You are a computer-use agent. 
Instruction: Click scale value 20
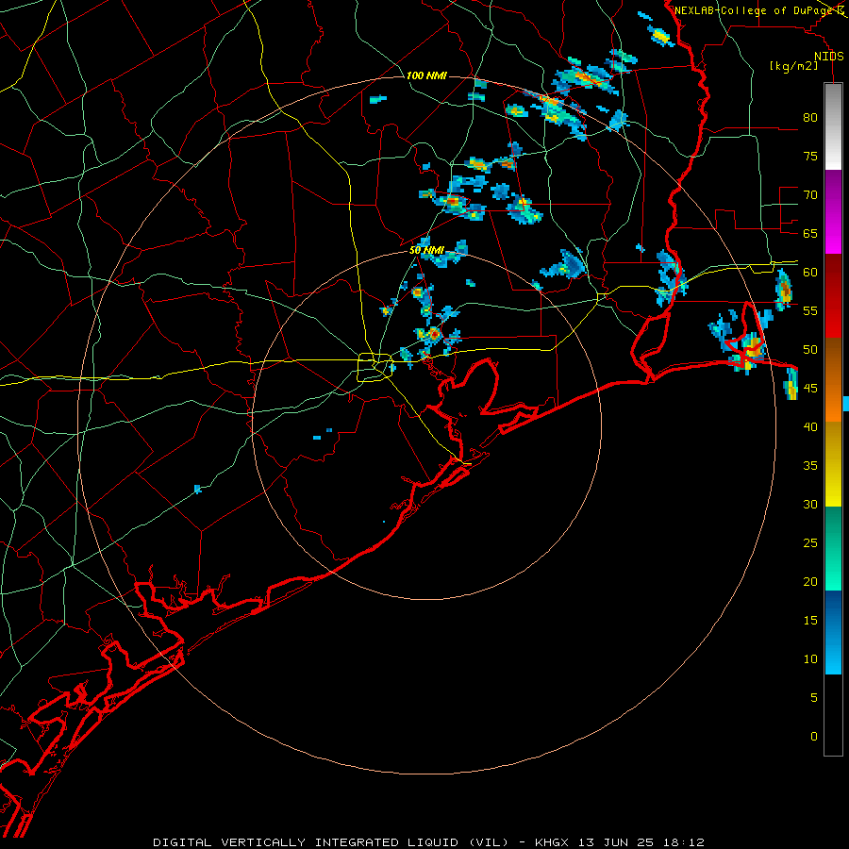point(810,581)
